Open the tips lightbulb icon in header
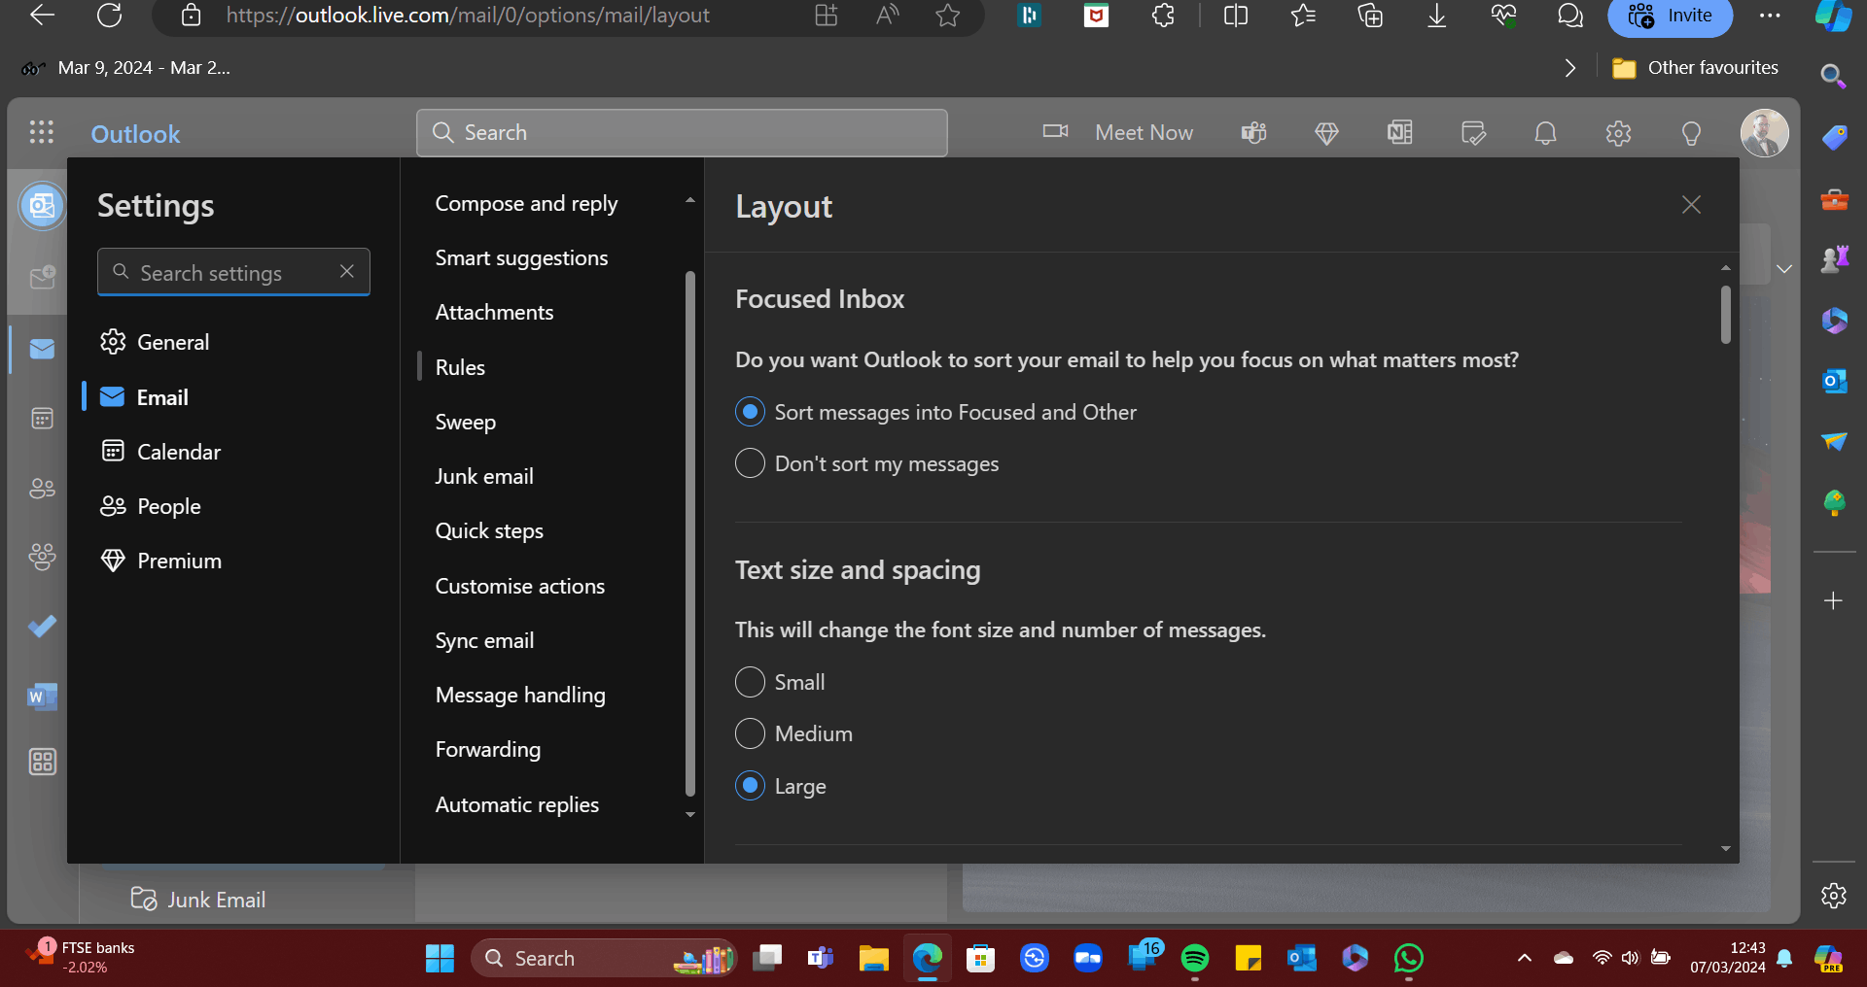1867x987 pixels. coord(1691,133)
